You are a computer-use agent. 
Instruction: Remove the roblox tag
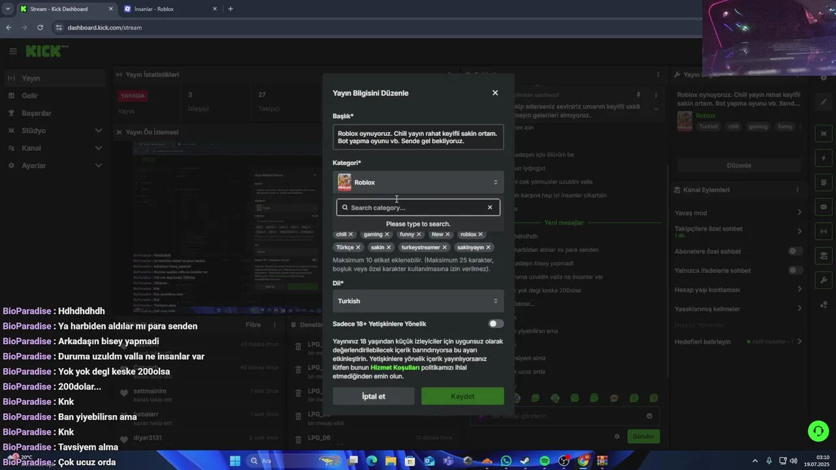(480, 234)
